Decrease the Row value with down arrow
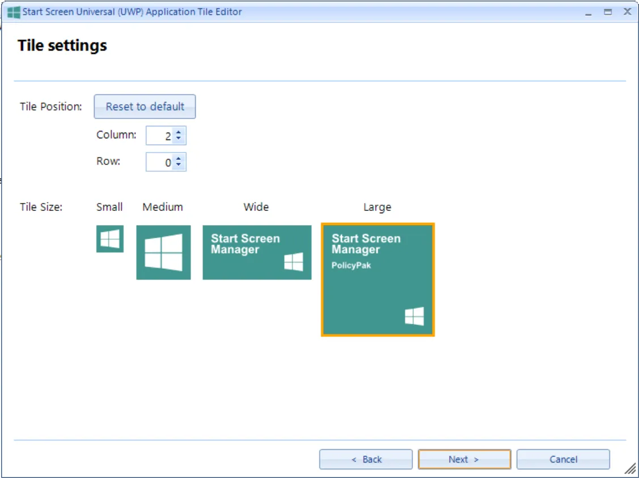The height and width of the screenshot is (478, 639). [x=179, y=166]
